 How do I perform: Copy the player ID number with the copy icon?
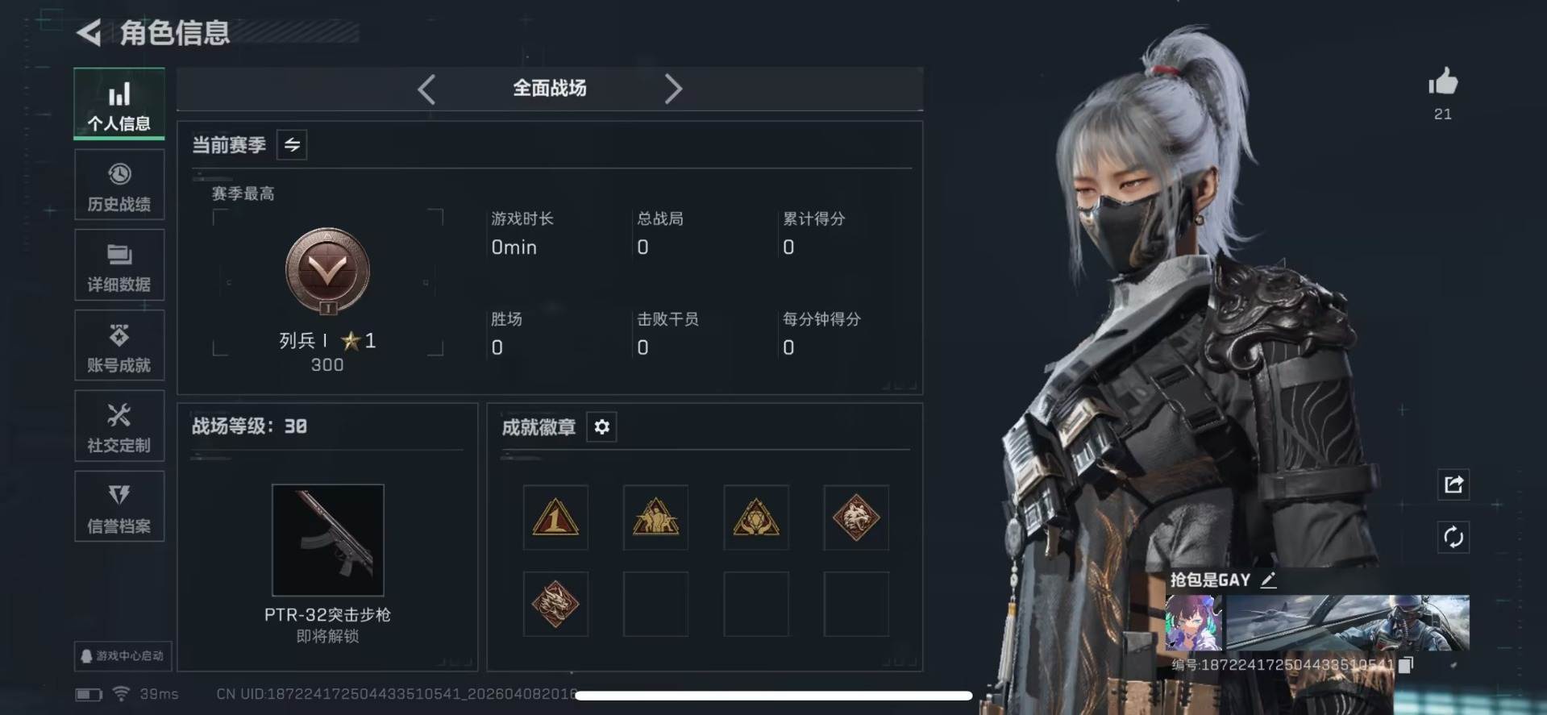click(x=1405, y=665)
